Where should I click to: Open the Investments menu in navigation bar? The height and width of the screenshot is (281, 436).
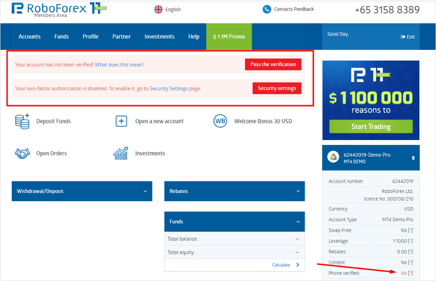coord(160,37)
